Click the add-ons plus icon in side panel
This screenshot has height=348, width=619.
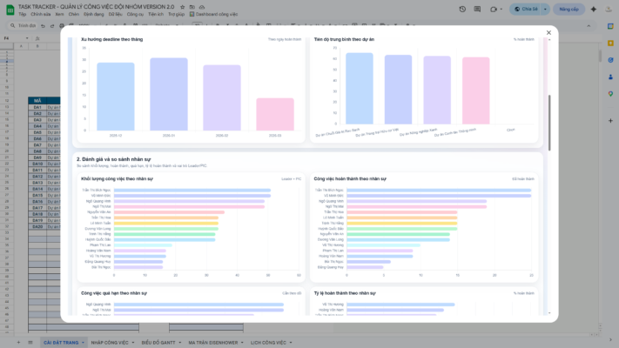610,121
